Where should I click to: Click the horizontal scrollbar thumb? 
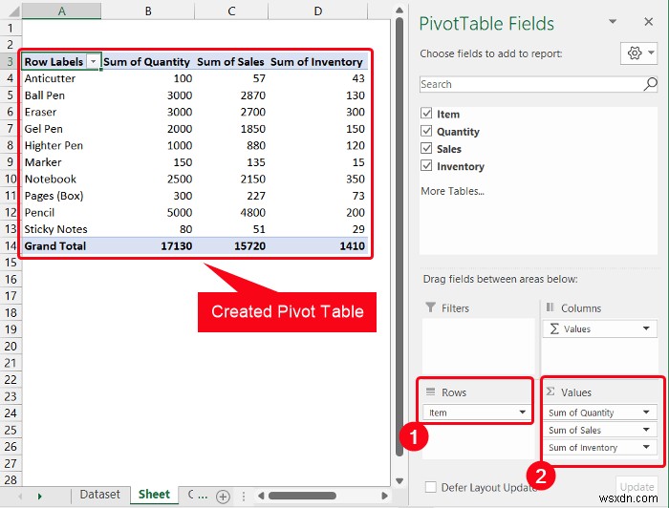pyautogui.click(x=302, y=496)
